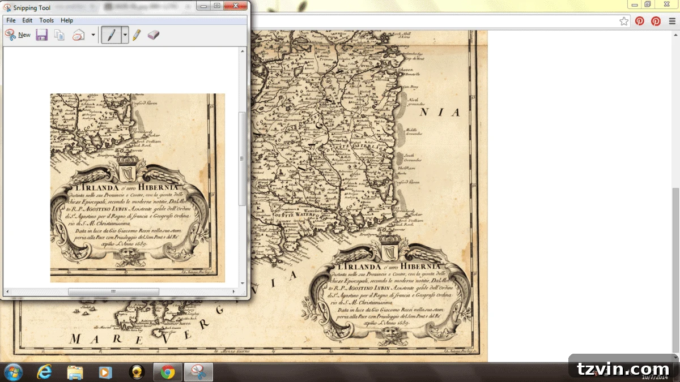The image size is (680, 382).
Task: Open the Edit menu
Action: tap(27, 20)
